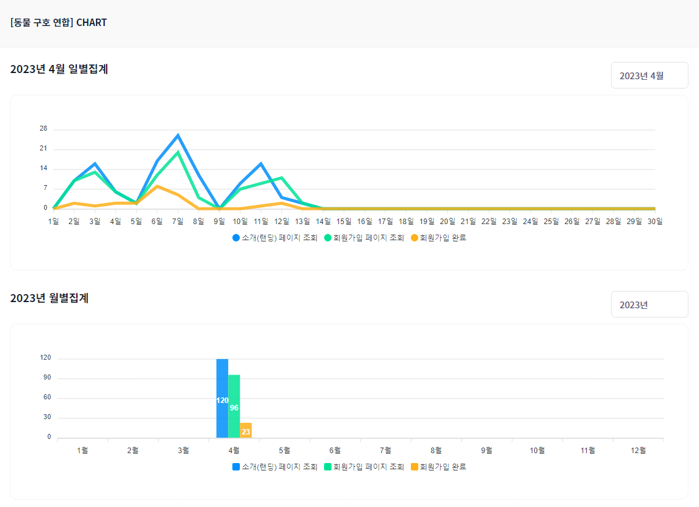Open the 2023년 year selector
This screenshot has height=507, width=699.
(649, 305)
